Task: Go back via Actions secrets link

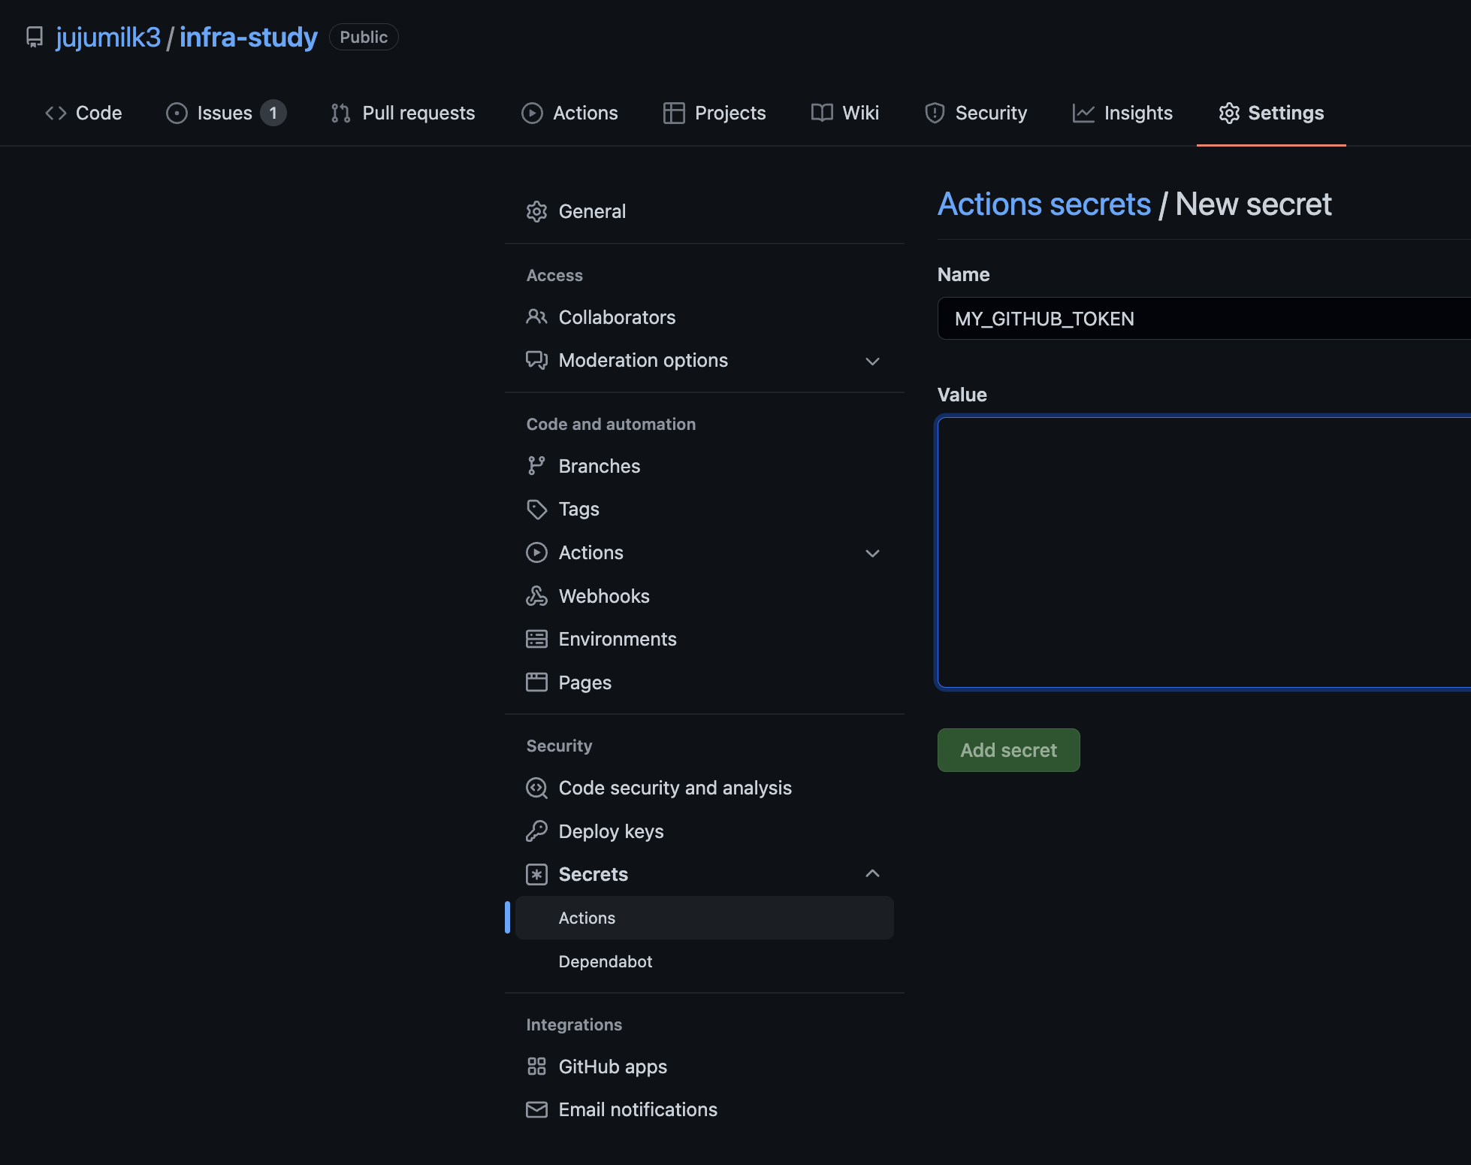Action: coord(1044,204)
